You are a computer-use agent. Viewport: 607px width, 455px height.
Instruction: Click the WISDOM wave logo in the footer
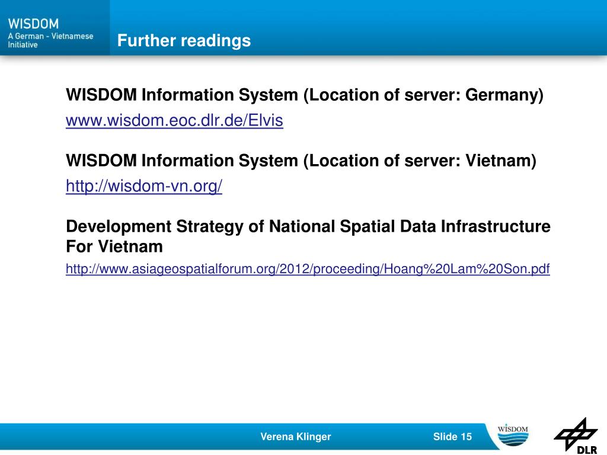(x=513, y=434)
